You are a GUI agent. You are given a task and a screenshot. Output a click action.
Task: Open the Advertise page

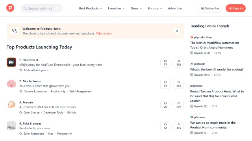(175, 8)
